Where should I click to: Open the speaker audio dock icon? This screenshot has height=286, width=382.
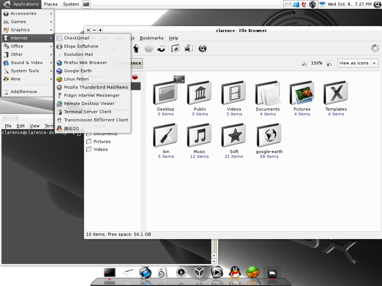click(x=162, y=272)
